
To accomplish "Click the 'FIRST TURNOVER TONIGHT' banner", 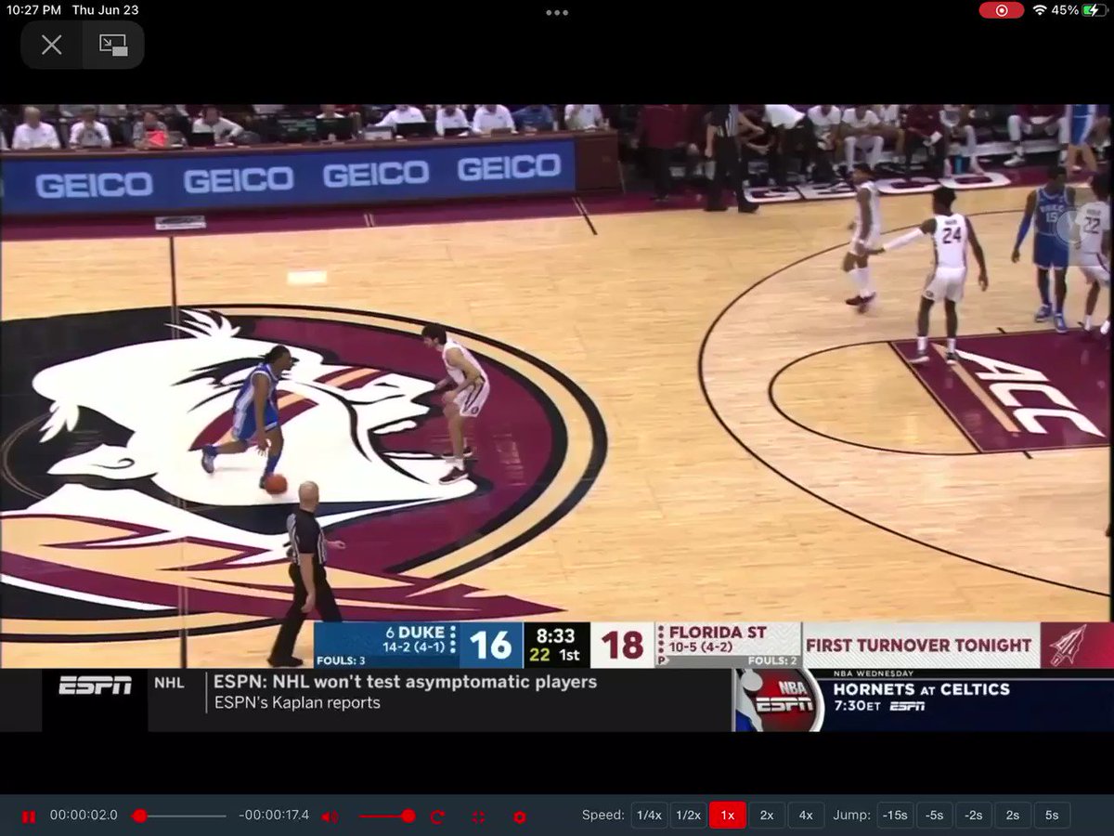I will click(919, 645).
